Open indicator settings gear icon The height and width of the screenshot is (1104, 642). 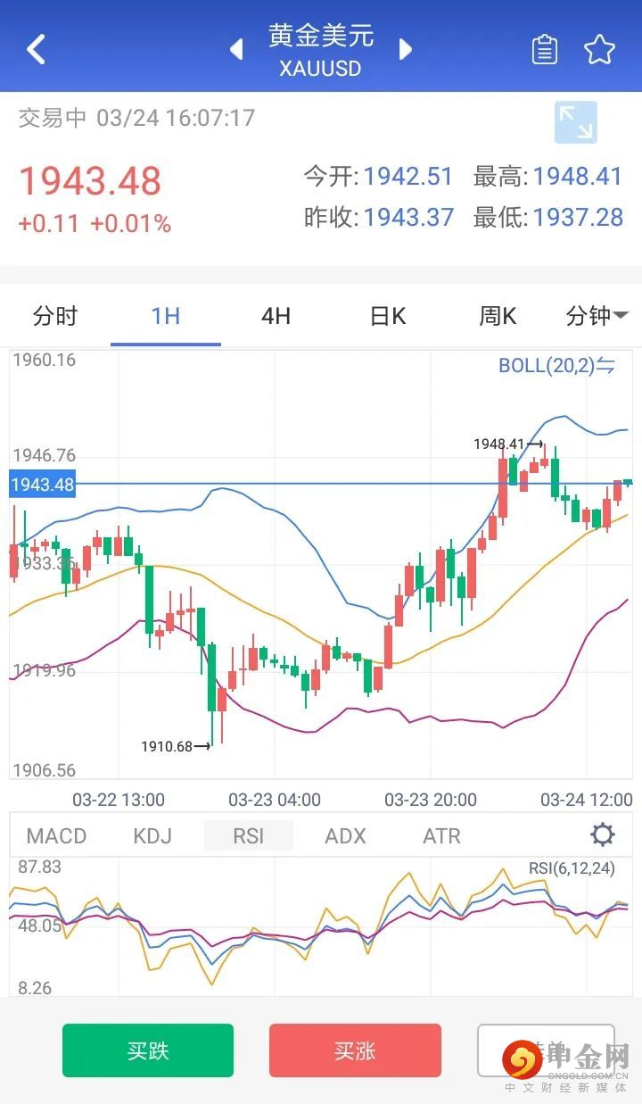[603, 835]
